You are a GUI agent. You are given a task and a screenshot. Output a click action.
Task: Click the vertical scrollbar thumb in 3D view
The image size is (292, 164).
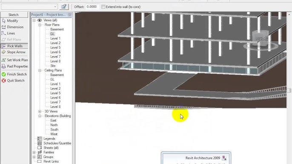pos(289,90)
